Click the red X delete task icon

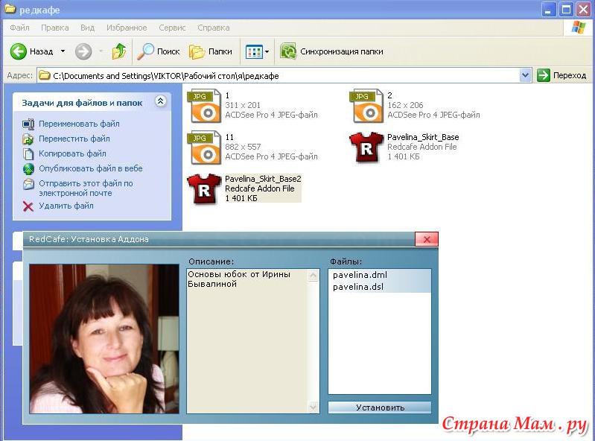pyautogui.click(x=28, y=206)
